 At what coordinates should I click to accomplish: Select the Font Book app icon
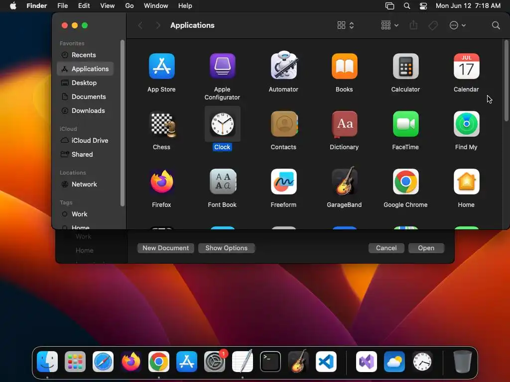[x=223, y=182]
